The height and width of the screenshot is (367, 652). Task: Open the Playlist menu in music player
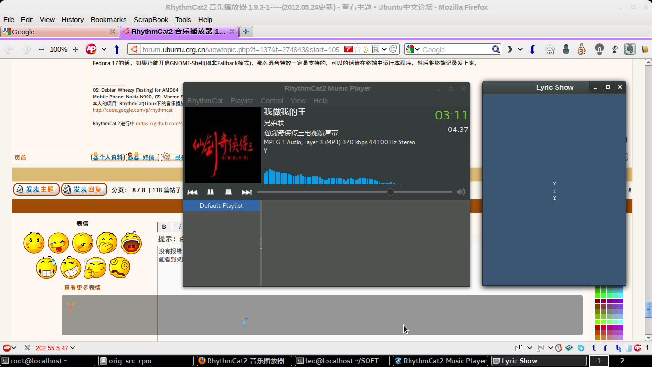point(242,101)
